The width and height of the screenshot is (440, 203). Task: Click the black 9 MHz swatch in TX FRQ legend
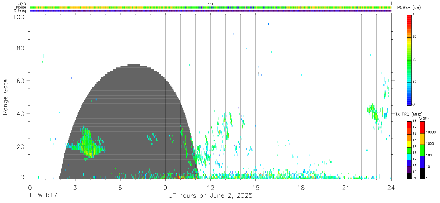[409, 175]
